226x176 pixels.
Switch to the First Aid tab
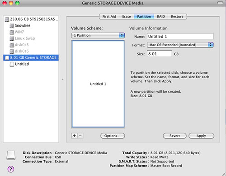coord(109,16)
